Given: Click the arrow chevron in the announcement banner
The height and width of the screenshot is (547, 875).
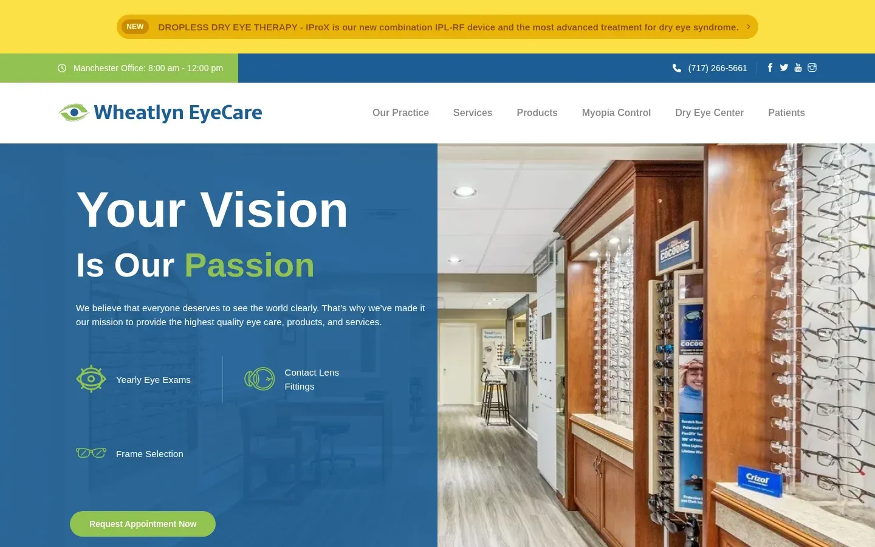Looking at the screenshot, I should pyautogui.click(x=749, y=27).
